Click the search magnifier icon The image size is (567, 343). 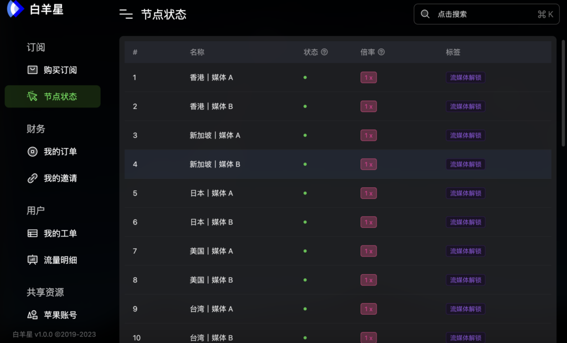click(x=425, y=14)
